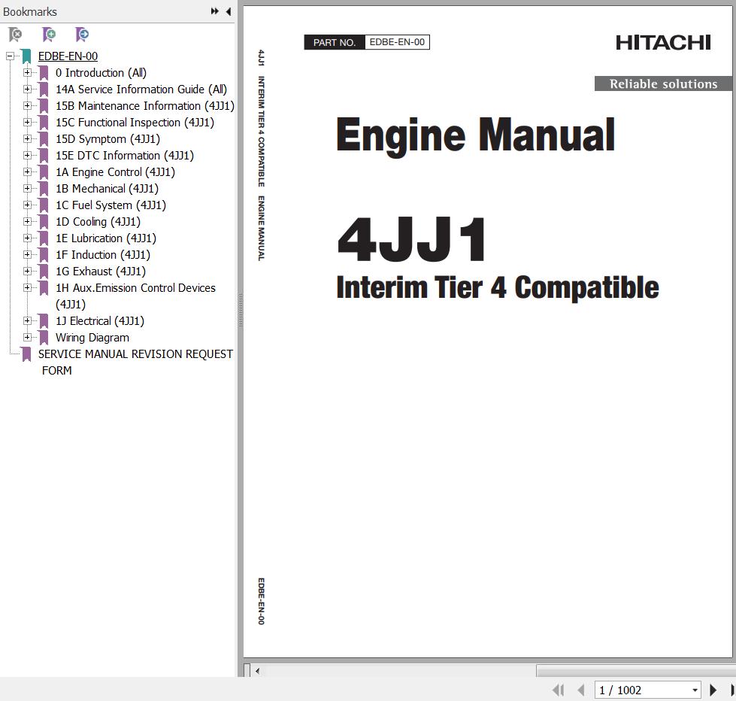
Task: Expand the 1F Induction bookmark
Action: [27, 254]
